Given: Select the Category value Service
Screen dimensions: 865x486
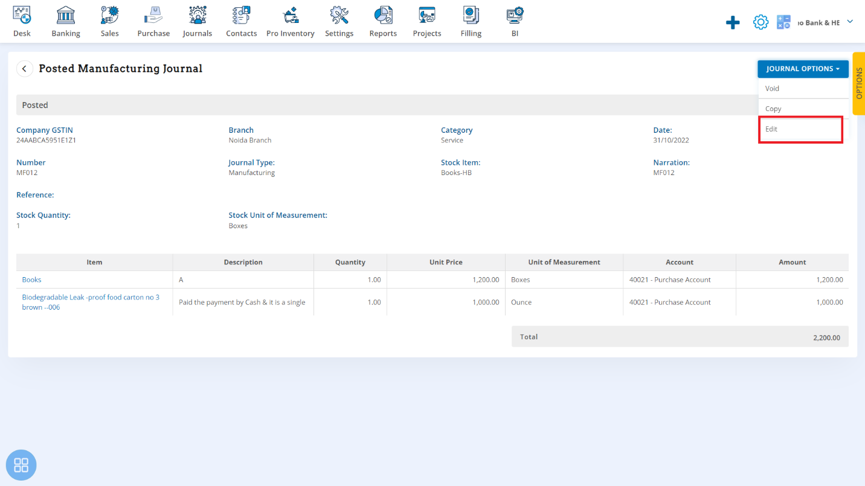Looking at the screenshot, I should [x=452, y=140].
